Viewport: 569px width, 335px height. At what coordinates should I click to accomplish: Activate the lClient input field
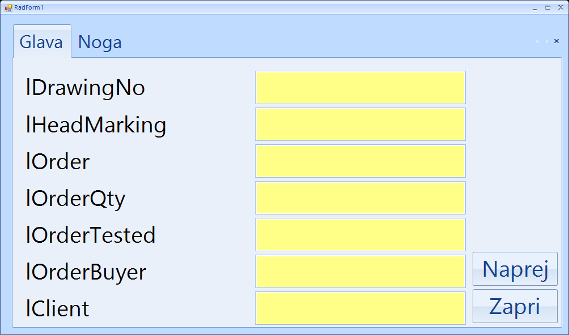click(360, 308)
